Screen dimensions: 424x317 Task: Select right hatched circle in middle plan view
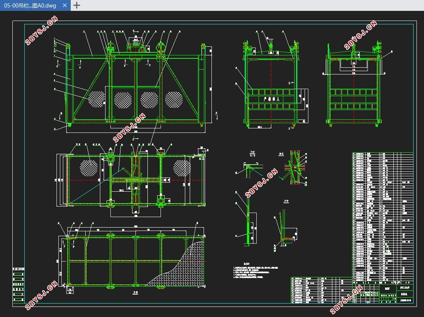[x=182, y=167]
